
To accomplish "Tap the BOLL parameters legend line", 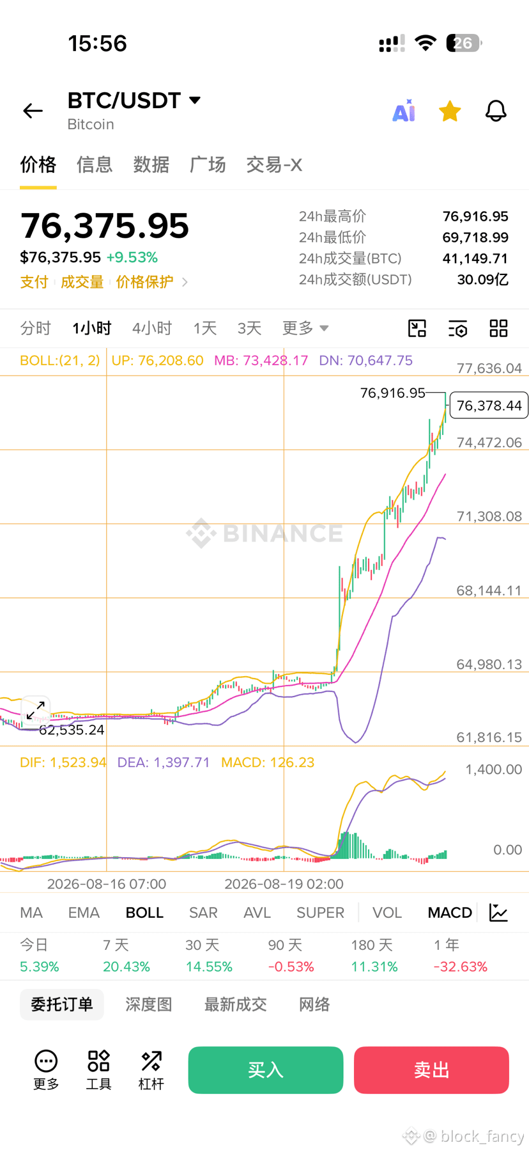I will pyautogui.click(x=216, y=361).
